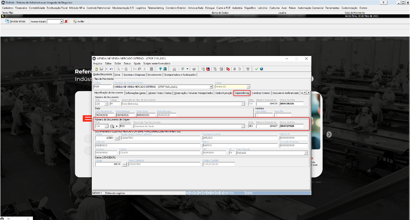410x220 pixels.
Task: Click the blue question mark Help icon
Action: [x=160, y=69]
